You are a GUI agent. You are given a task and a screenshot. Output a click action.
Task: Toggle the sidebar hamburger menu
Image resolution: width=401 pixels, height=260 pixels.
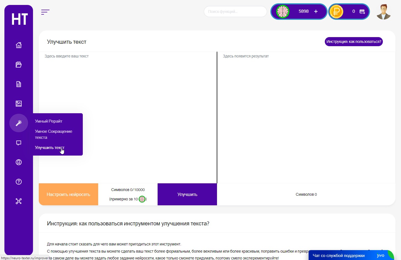[x=45, y=12]
